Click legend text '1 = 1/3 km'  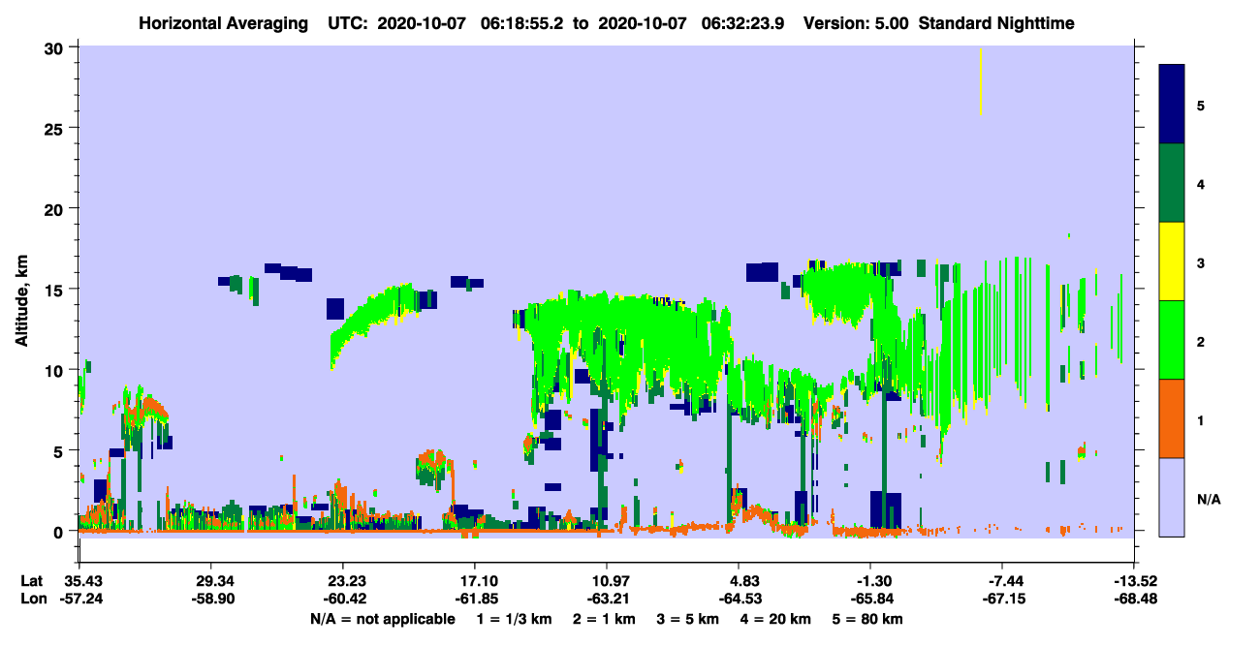(514, 619)
